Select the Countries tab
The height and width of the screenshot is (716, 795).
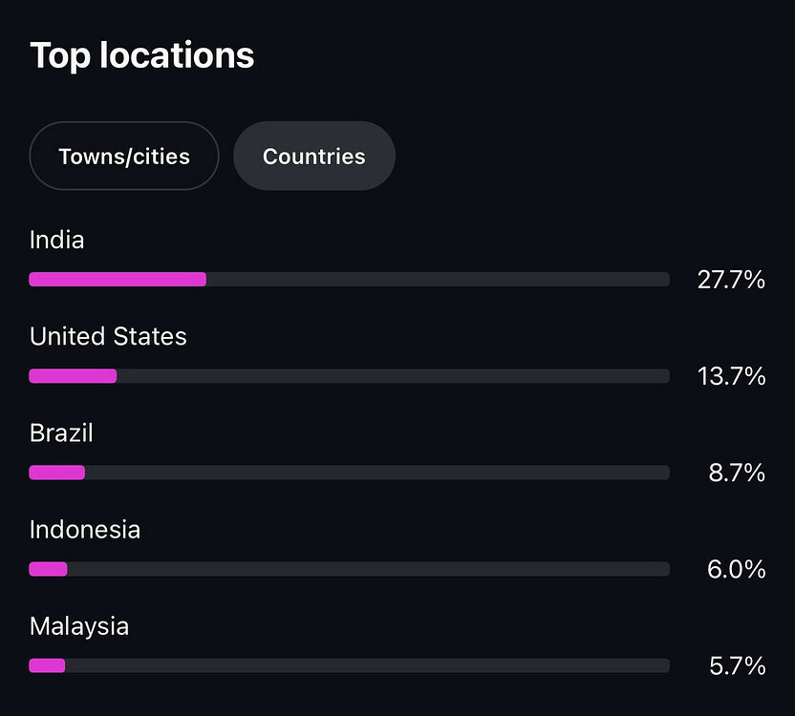click(313, 157)
